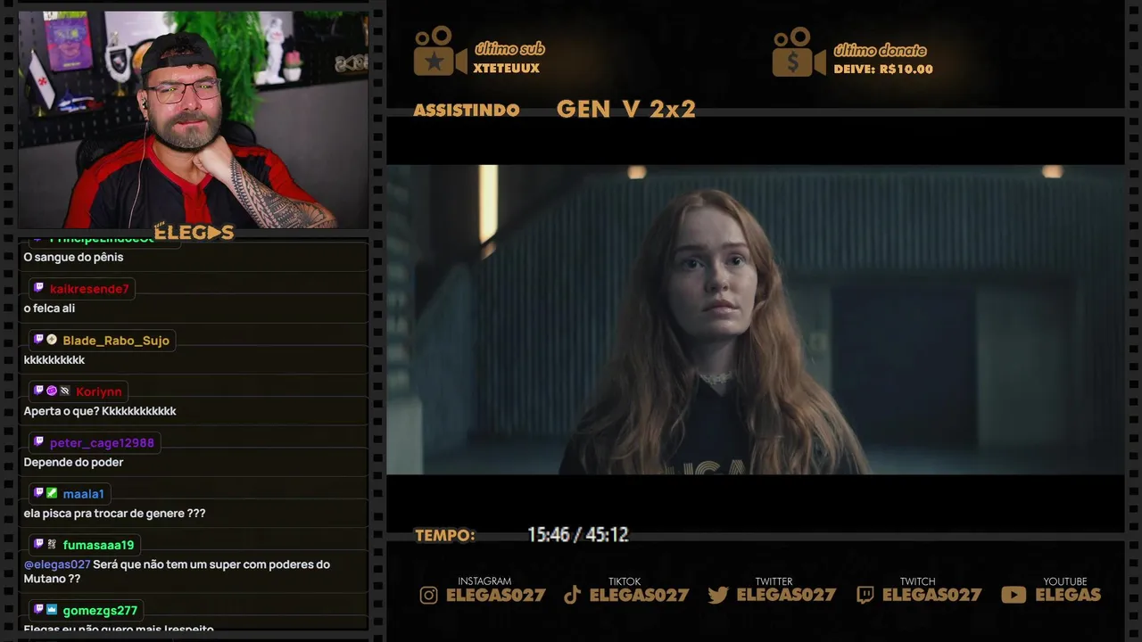The width and height of the screenshot is (1142, 642).
Task: Click donation text 'DEIVE: R$10.00'
Action: (883, 70)
